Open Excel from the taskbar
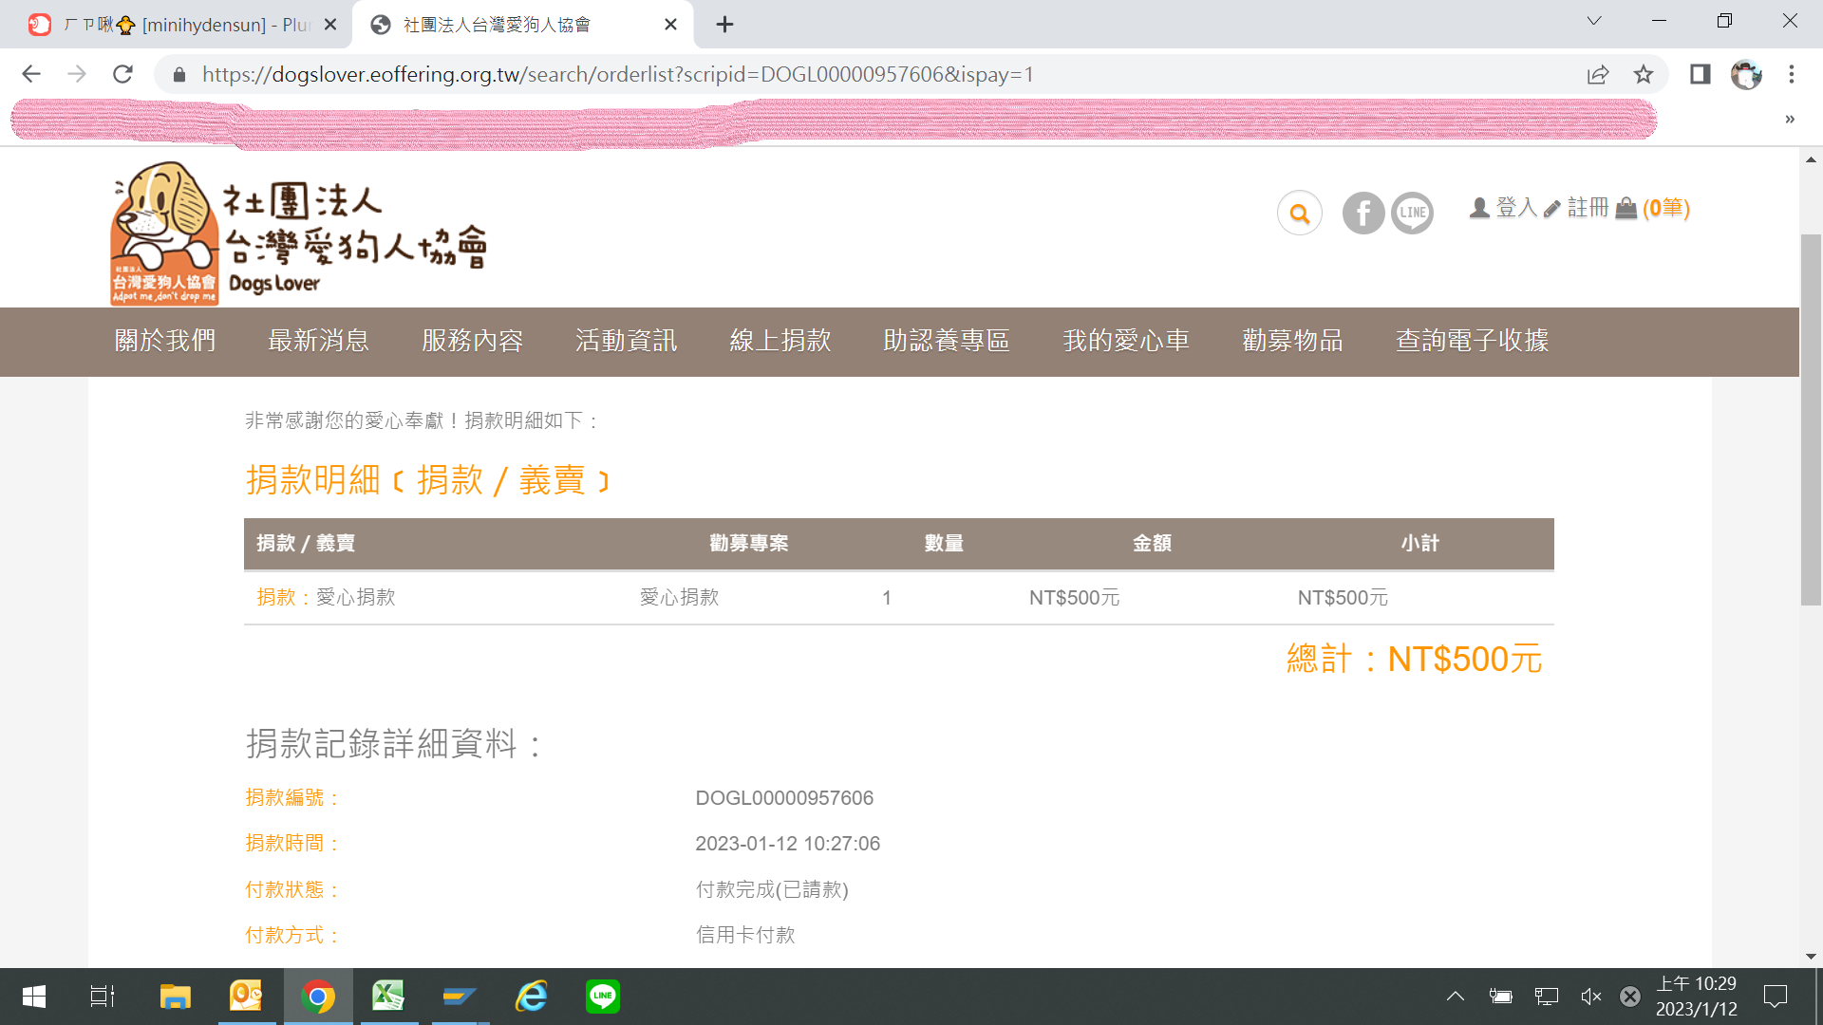This screenshot has height=1025, width=1823. click(388, 997)
